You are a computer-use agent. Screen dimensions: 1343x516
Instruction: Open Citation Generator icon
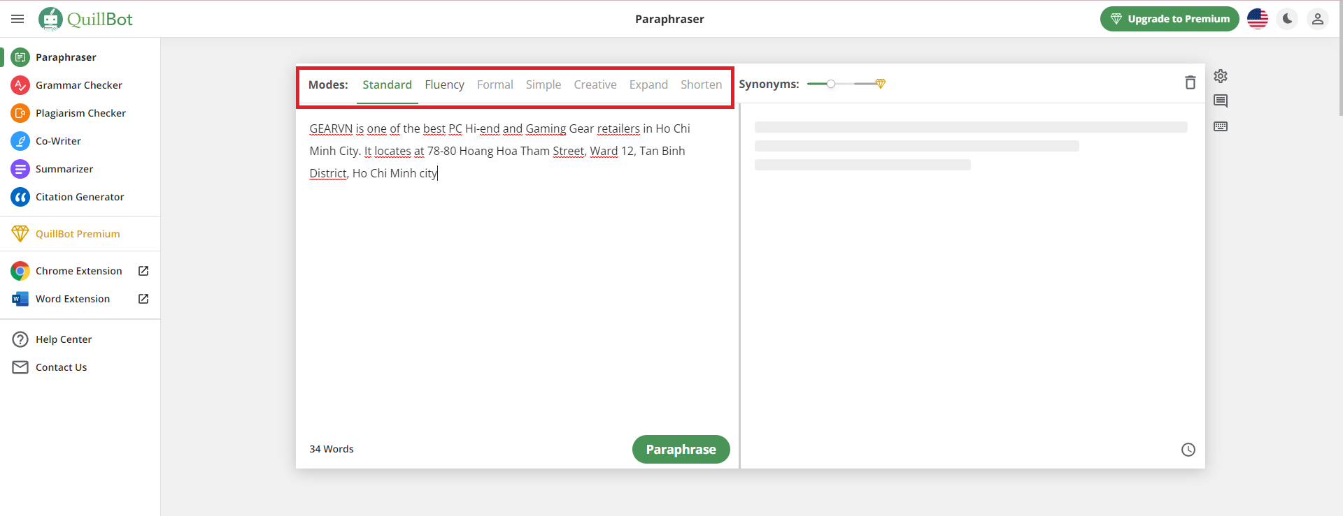click(20, 197)
